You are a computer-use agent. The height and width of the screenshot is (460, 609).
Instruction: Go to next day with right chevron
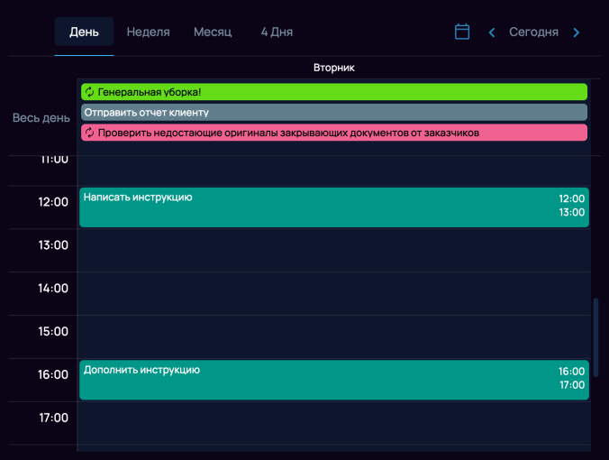click(x=577, y=32)
